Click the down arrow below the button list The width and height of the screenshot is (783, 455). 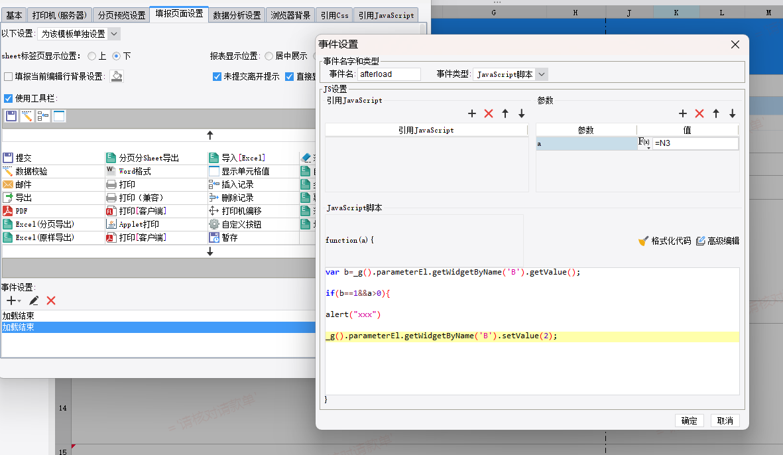tap(210, 252)
